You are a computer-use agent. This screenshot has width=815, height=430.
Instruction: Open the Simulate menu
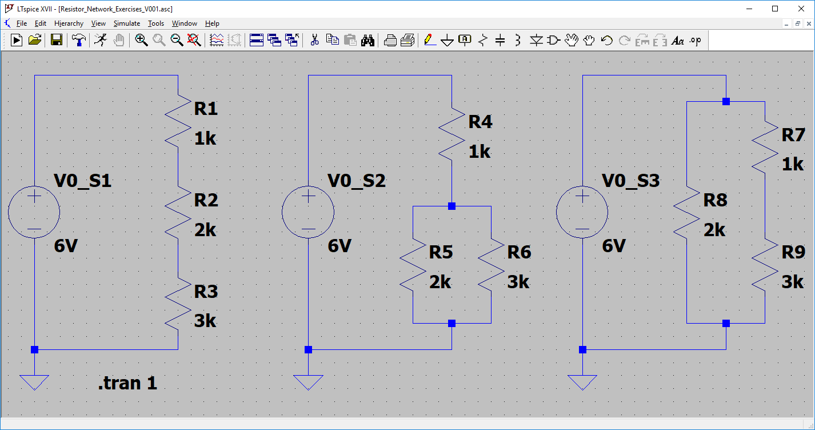click(126, 23)
